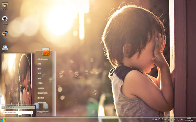Image resolution: width=196 pixels, height=122 pixels.
Task: Click the 关机 shutdown button
Action: point(41,112)
